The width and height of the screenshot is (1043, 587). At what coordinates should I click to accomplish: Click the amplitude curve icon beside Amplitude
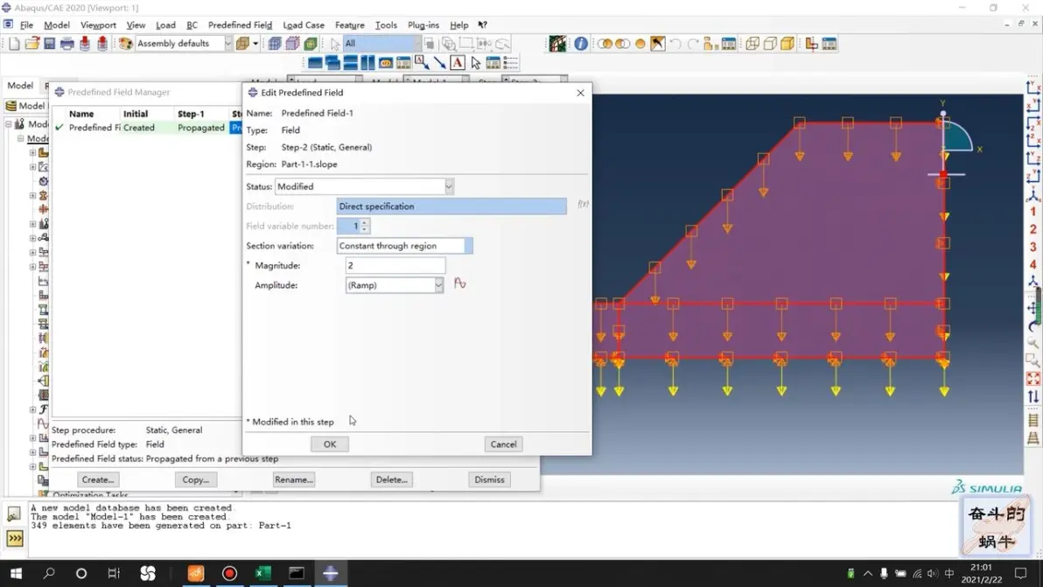pos(459,283)
